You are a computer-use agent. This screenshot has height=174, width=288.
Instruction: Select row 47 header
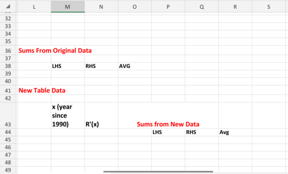click(x=8, y=155)
